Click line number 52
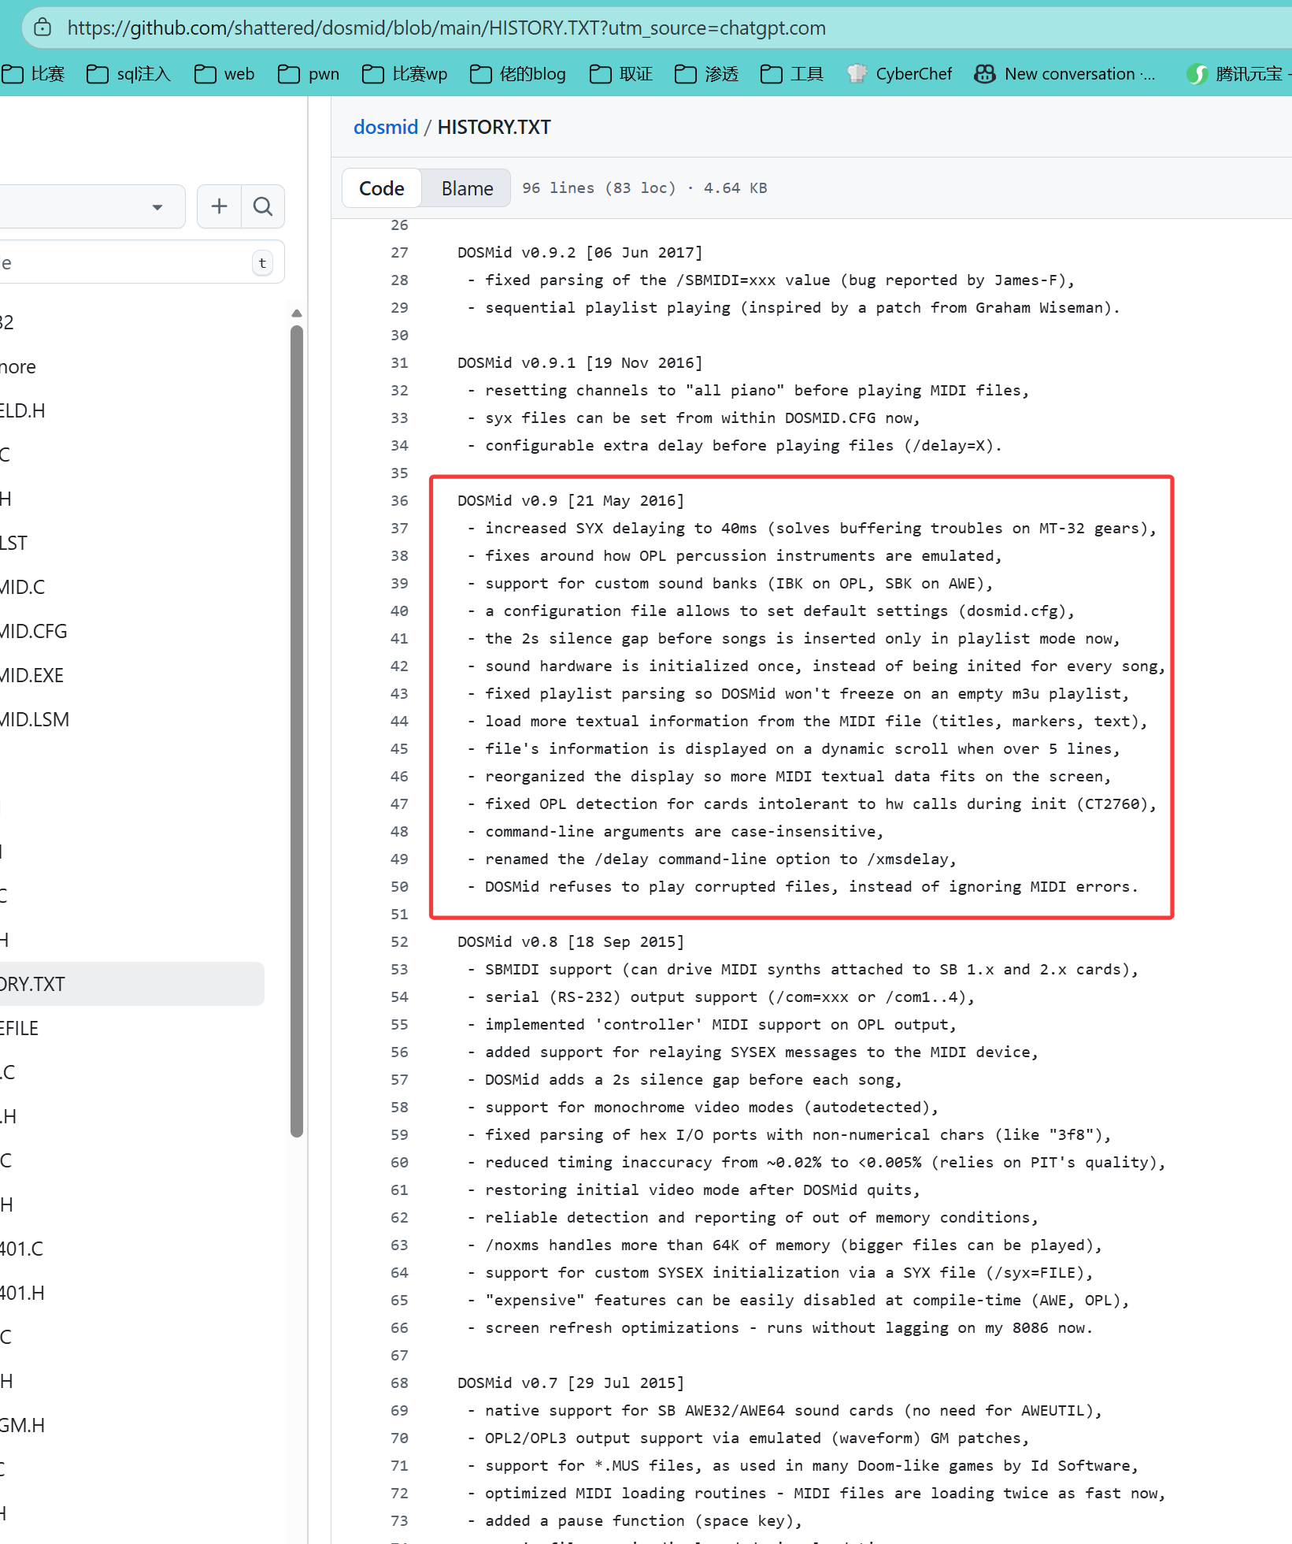 click(399, 942)
